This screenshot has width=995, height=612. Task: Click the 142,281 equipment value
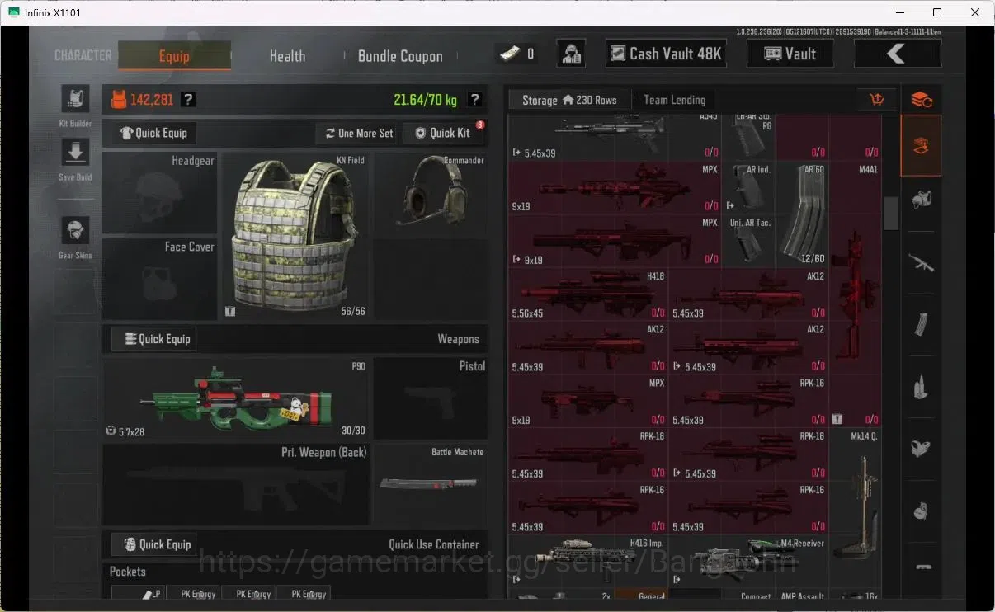(x=152, y=100)
